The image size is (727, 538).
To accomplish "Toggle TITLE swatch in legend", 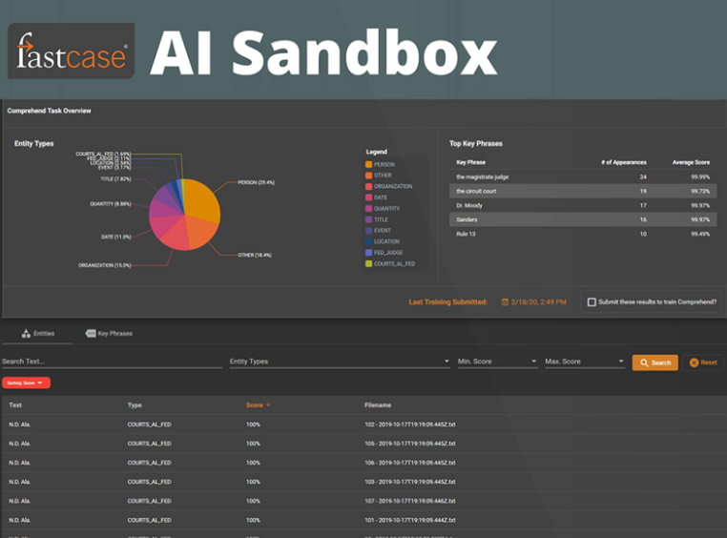I will (368, 219).
